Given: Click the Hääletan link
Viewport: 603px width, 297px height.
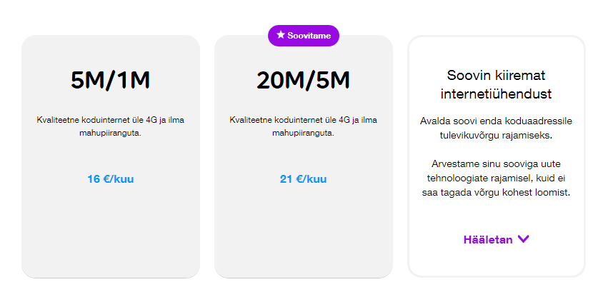Looking at the screenshot, I should coord(488,239).
